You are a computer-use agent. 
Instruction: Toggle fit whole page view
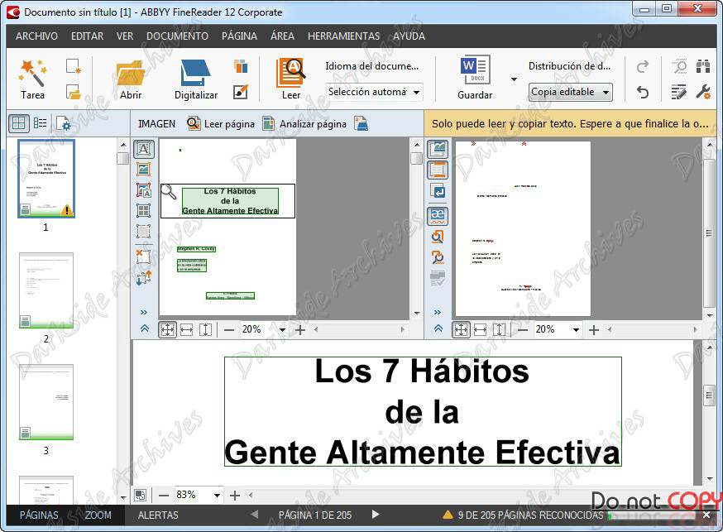[x=166, y=328]
